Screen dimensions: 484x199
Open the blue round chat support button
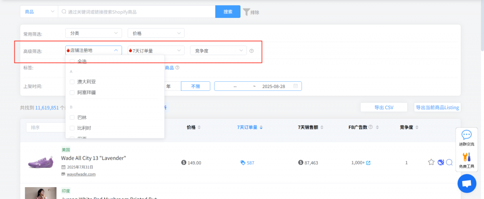[467, 183]
